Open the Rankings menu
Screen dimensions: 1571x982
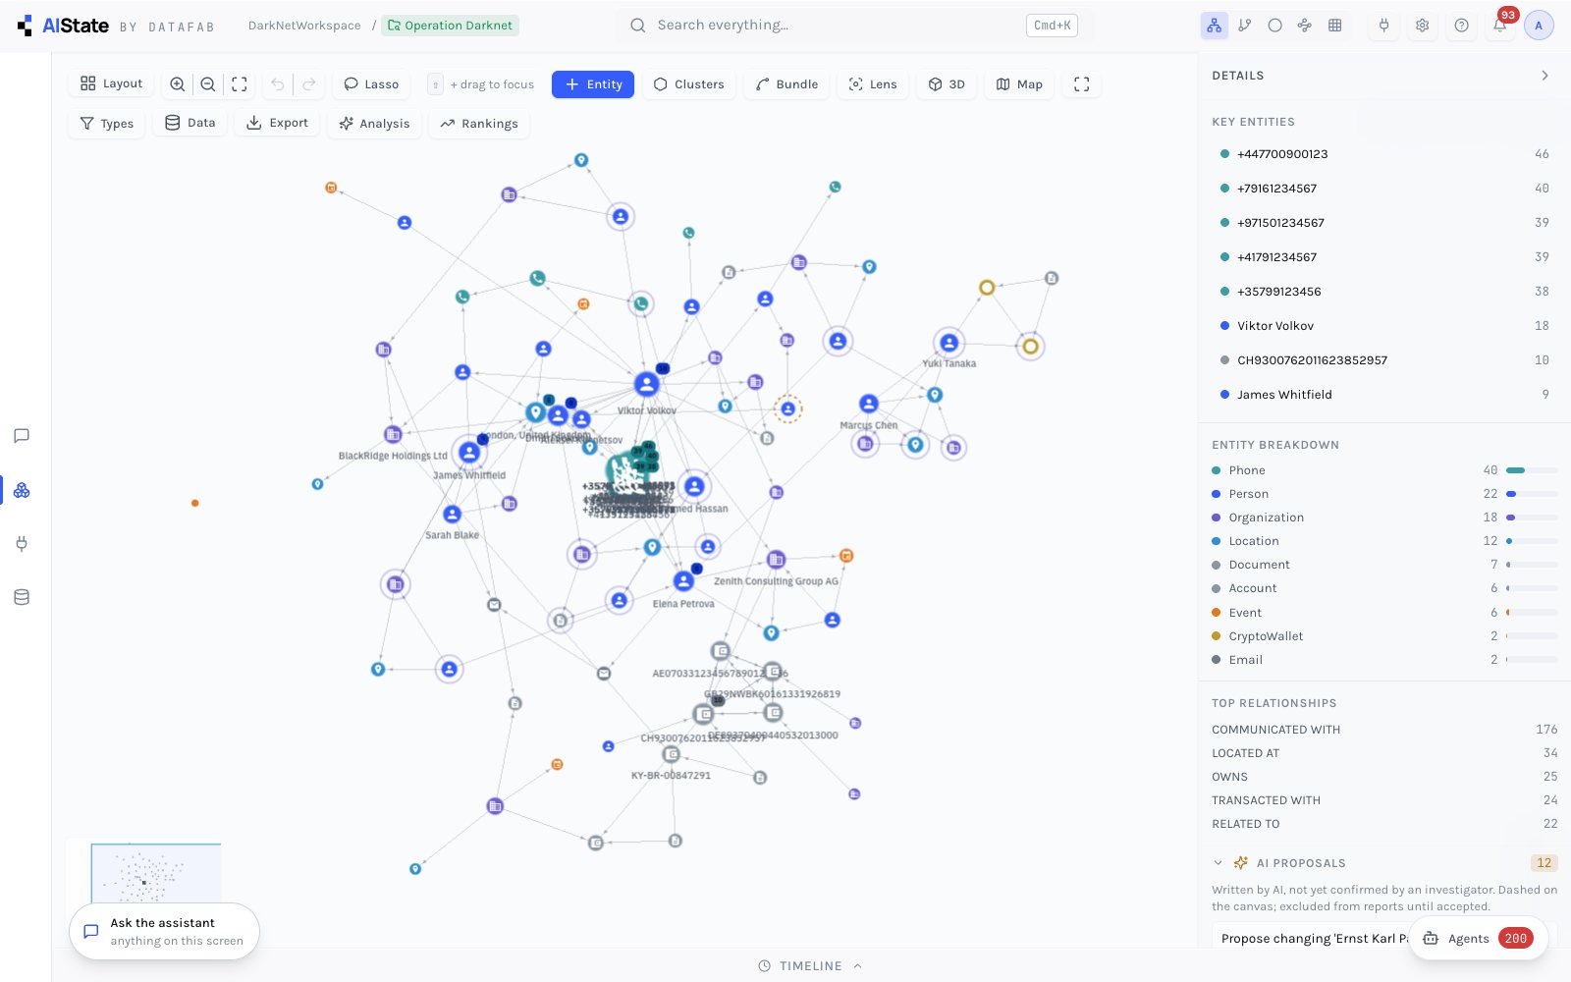[479, 124]
